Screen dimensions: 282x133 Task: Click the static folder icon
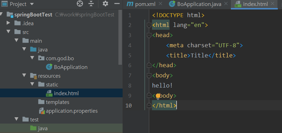click(41, 84)
